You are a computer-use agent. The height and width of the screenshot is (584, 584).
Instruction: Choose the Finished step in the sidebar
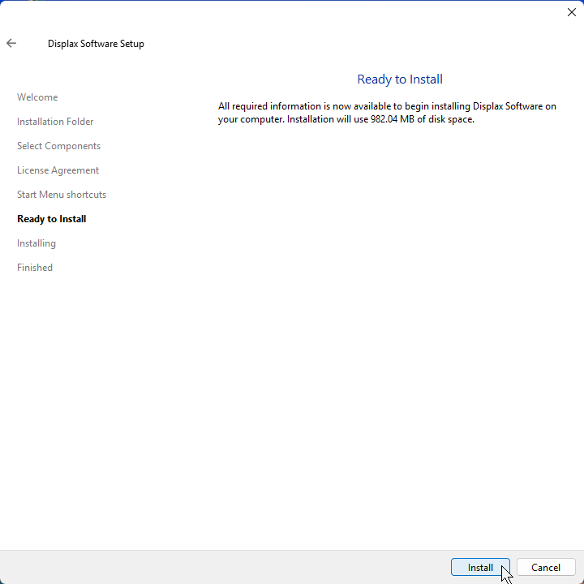[35, 268]
